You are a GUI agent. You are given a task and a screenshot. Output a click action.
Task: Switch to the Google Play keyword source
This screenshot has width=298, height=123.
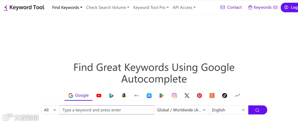[162, 96]
